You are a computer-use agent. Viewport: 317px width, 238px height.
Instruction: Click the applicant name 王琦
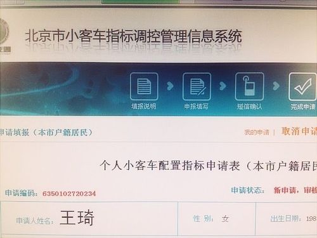coord(77,218)
